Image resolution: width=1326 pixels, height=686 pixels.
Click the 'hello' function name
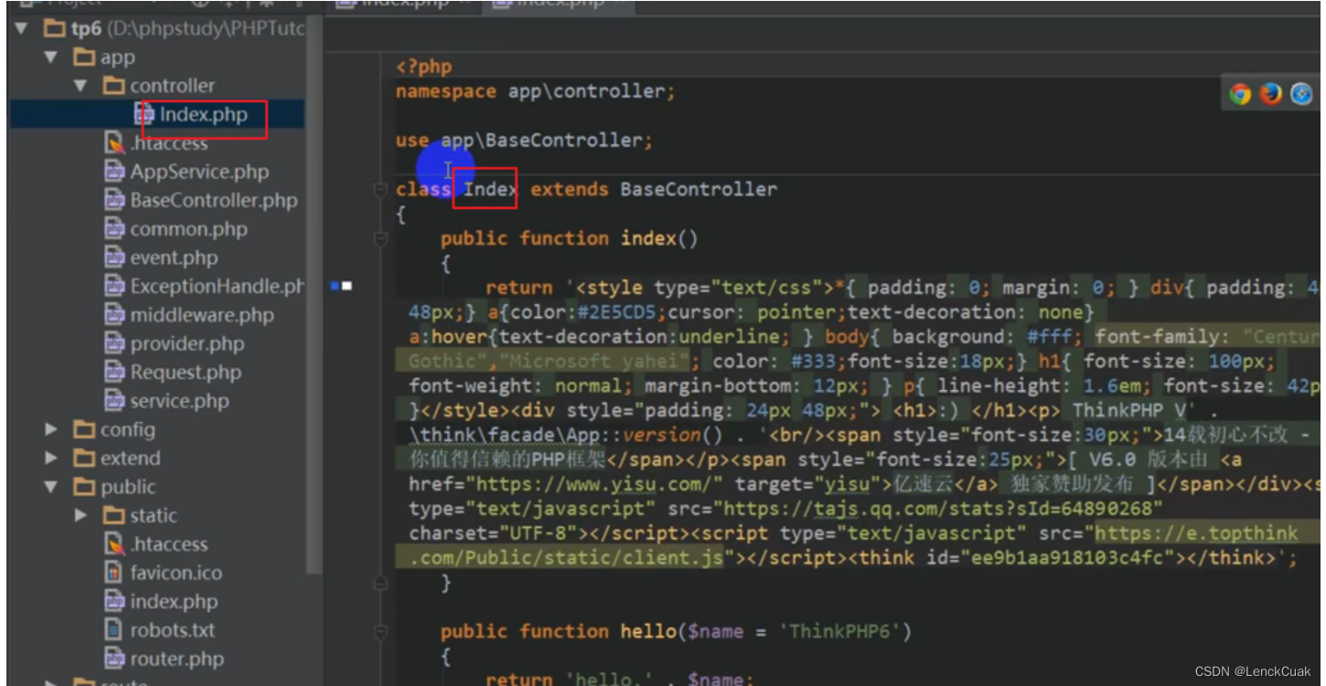(649, 631)
